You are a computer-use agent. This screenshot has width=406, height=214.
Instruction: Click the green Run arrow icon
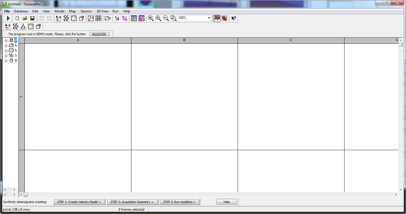(x=8, y=18)
